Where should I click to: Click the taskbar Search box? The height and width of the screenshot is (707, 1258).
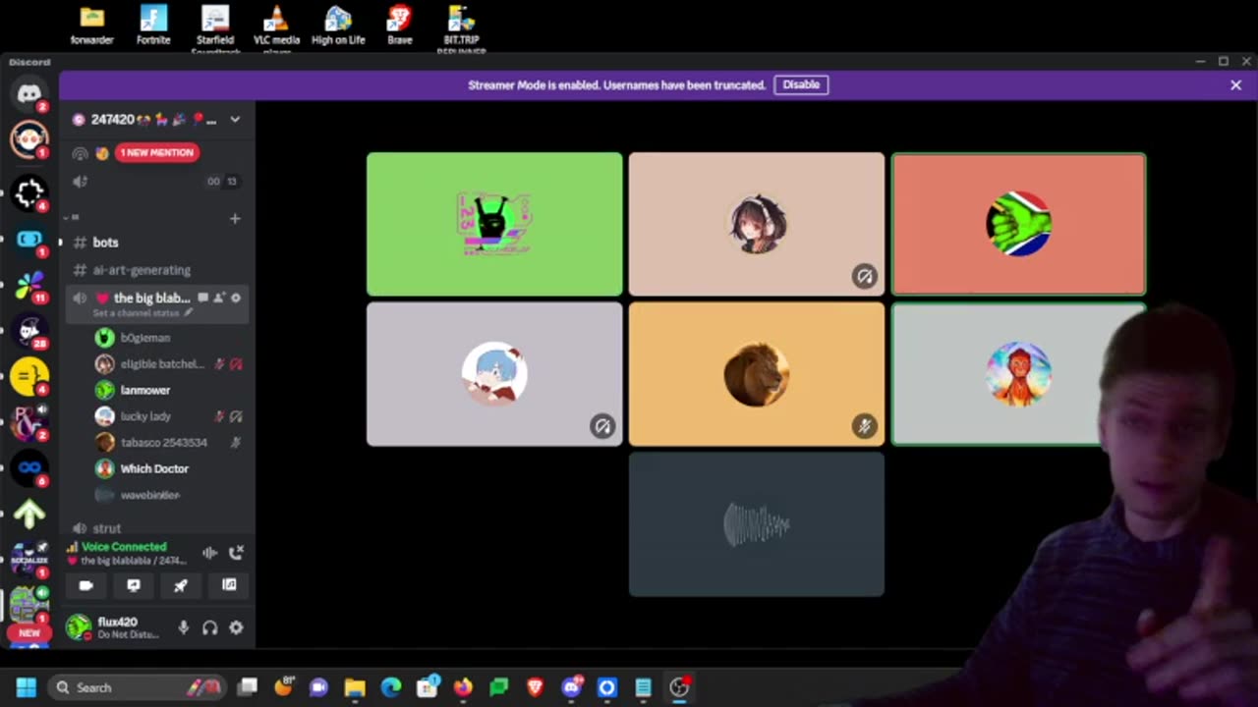click(138, 687)
